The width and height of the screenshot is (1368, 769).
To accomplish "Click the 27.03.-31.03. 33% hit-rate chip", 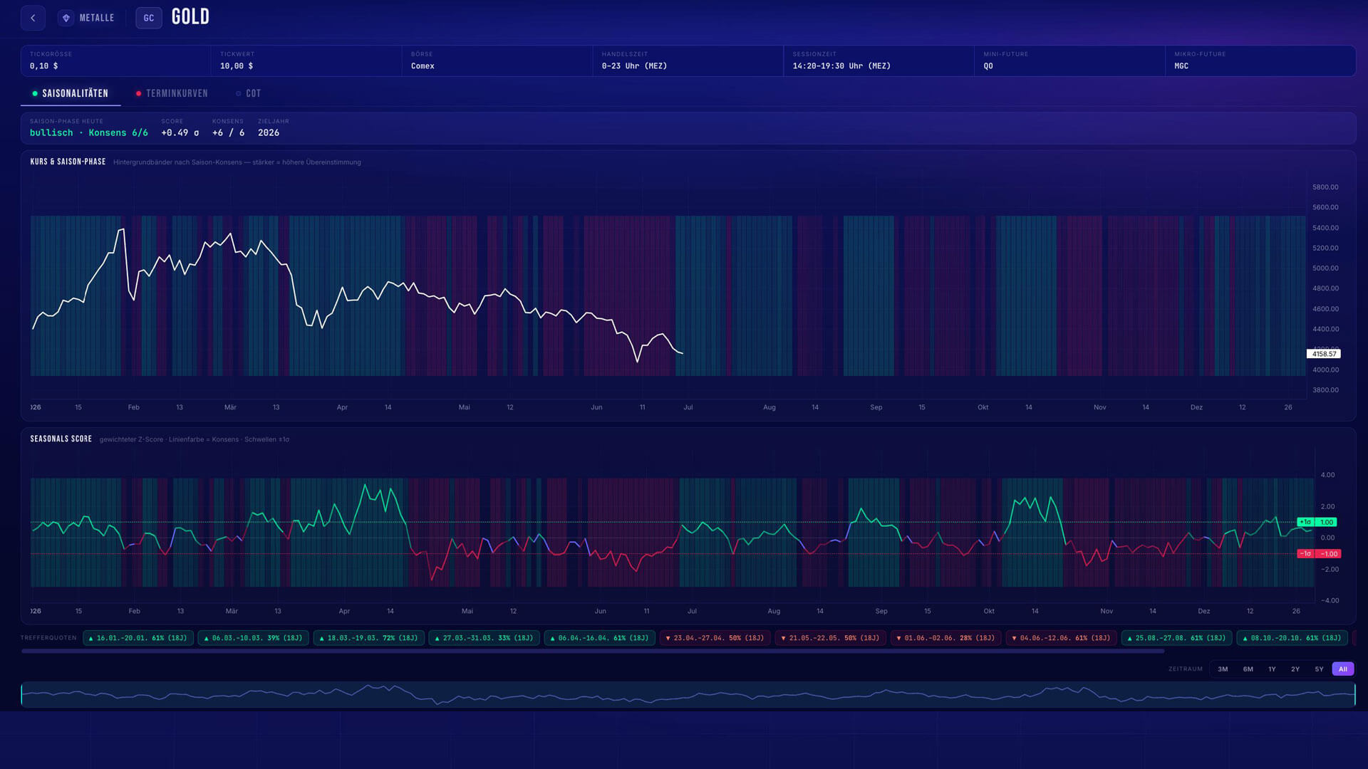I will (484, 638).
